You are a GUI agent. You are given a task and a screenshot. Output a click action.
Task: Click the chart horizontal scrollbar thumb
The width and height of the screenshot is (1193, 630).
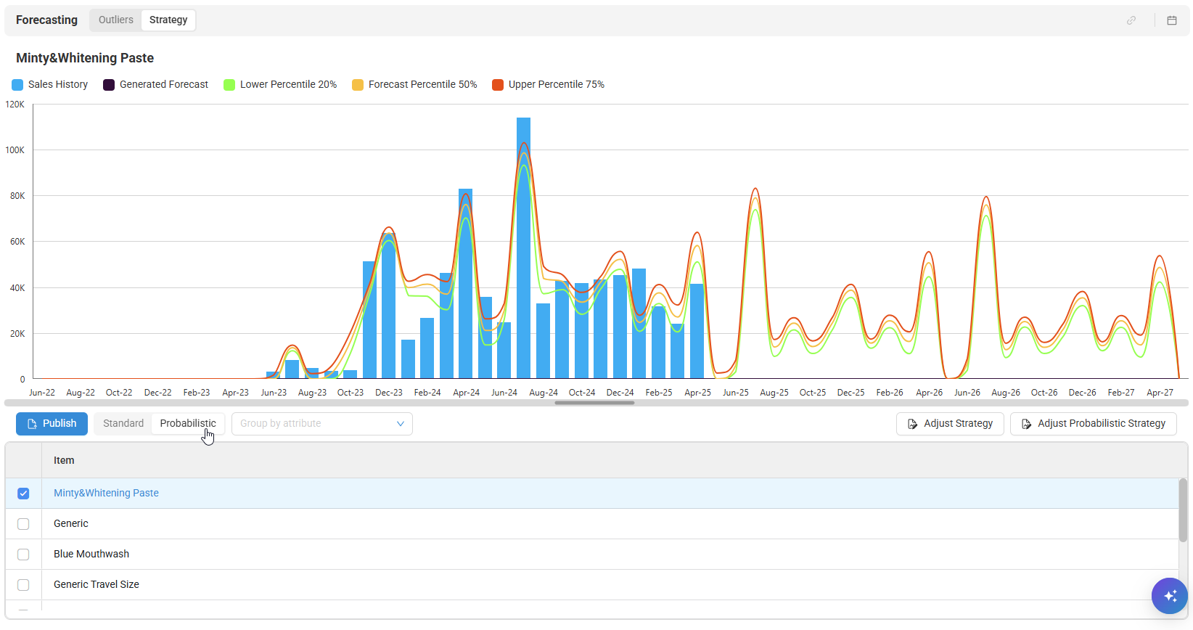594,403
